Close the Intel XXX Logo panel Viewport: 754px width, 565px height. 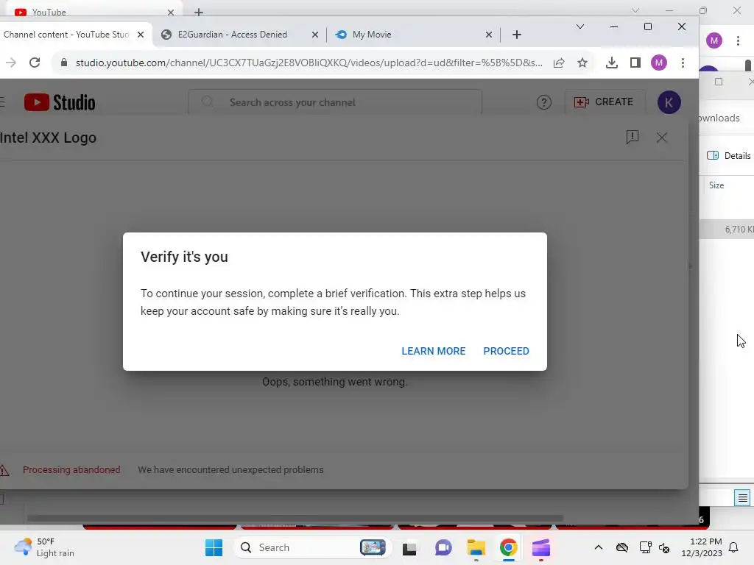(x=662, y=138)
